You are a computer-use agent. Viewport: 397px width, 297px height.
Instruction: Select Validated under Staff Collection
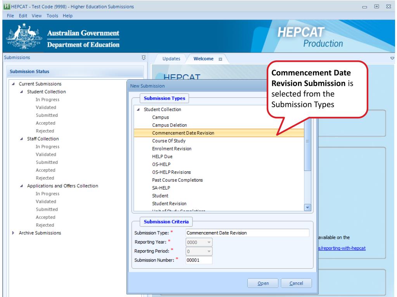(x=46, y=154)
